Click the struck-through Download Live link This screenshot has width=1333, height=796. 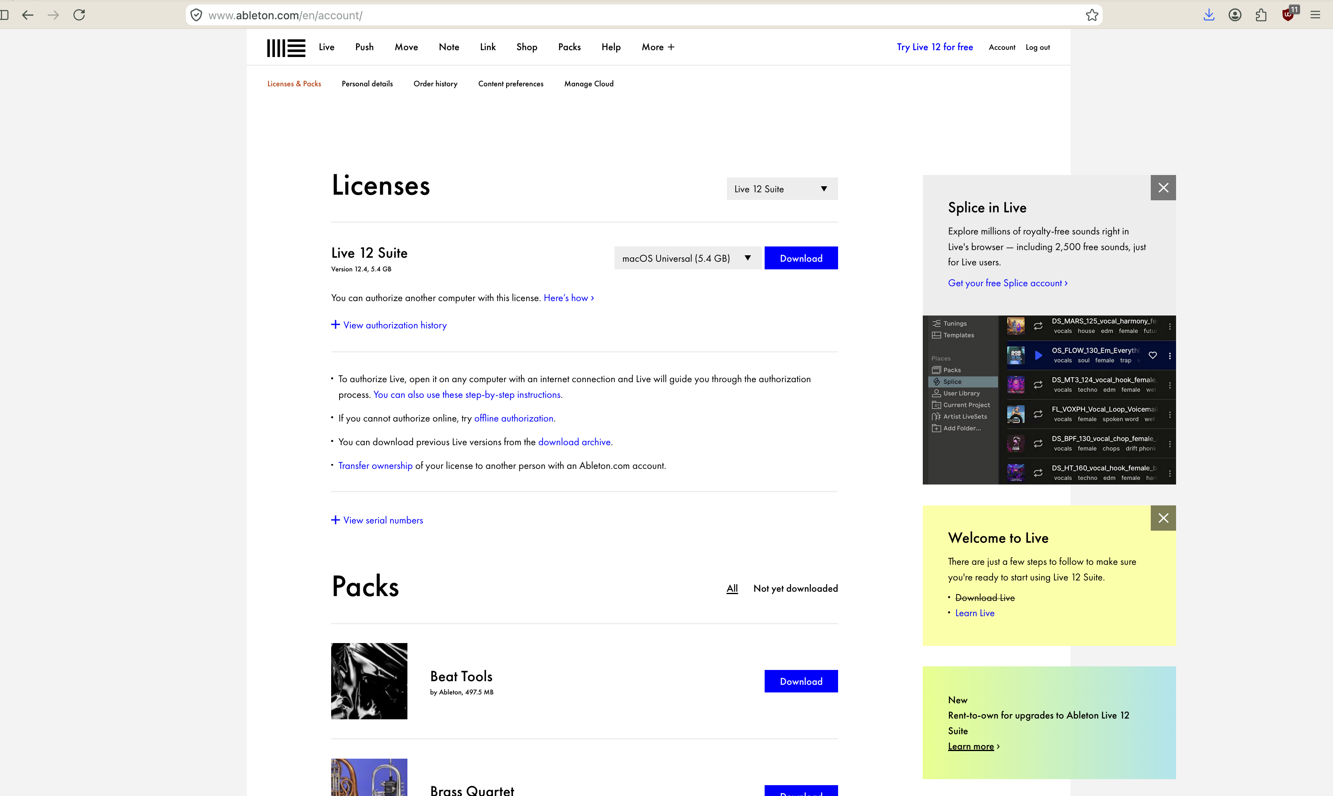985,598
